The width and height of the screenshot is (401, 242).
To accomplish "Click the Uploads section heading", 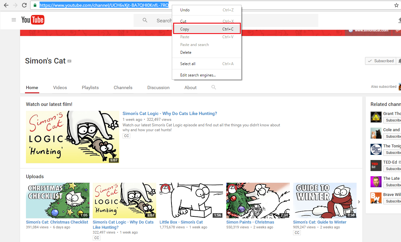I will 35,177.
